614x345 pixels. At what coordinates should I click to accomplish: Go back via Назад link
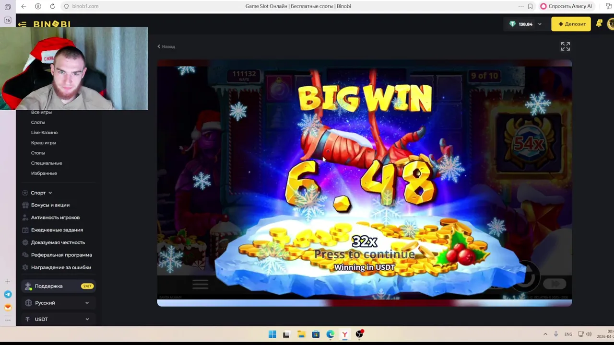click(166, 46)
